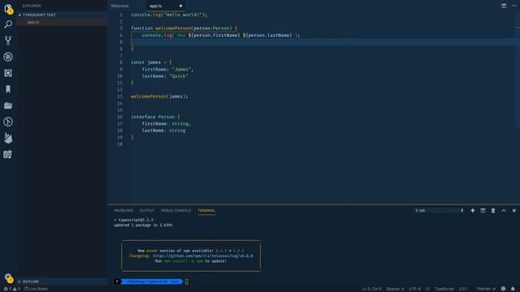Click Prettier status bar item

(487, 289)
